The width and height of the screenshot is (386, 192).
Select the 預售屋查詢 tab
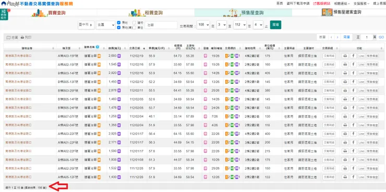[x=243, y=12]
